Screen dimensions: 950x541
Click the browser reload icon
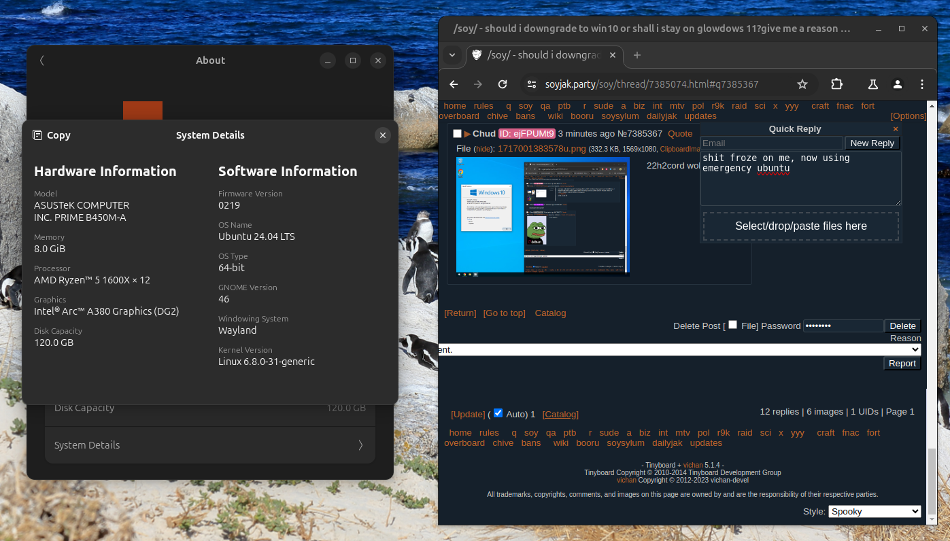(503, 84)
